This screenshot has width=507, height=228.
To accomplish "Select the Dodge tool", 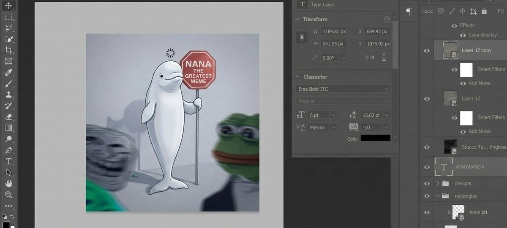I will tap(8, 138).
